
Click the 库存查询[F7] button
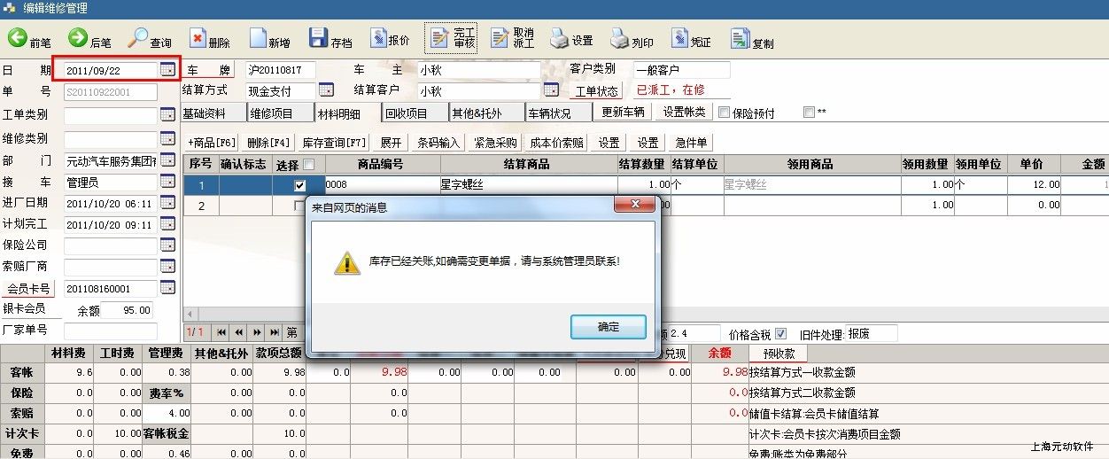tap(333, 143)
